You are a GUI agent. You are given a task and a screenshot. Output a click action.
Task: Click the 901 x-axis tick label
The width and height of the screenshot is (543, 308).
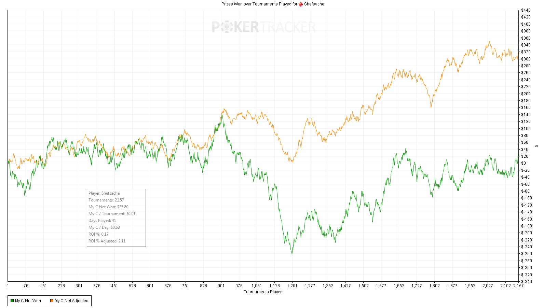[x=221, y=286]
